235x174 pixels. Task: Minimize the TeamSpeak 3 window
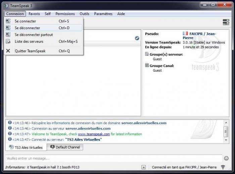tap(205, 5)
